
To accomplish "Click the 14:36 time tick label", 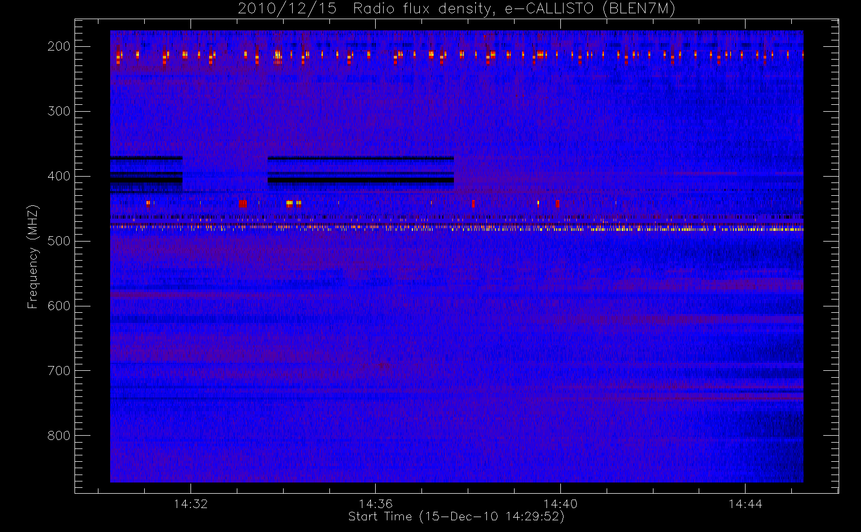I will [375, 504].
